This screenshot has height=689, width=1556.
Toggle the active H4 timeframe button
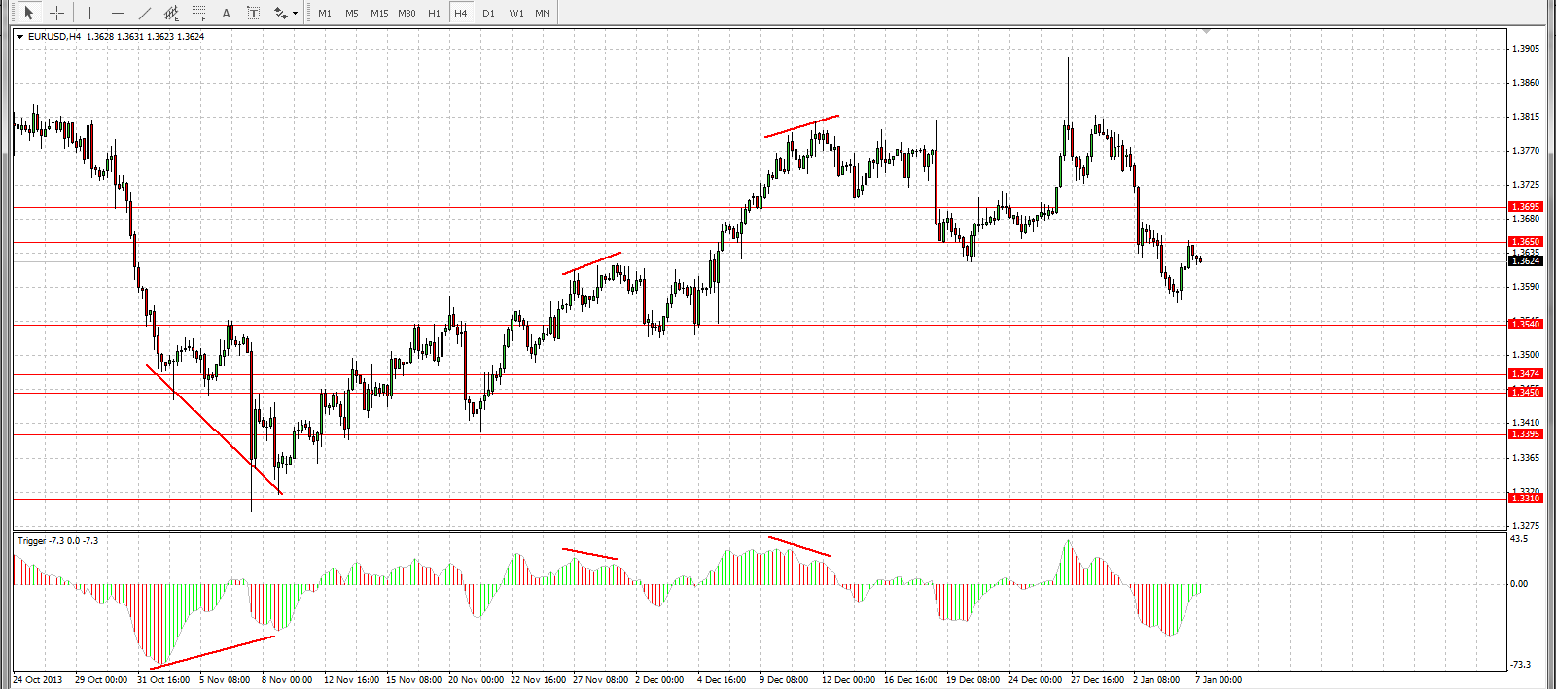coord(461,13)
